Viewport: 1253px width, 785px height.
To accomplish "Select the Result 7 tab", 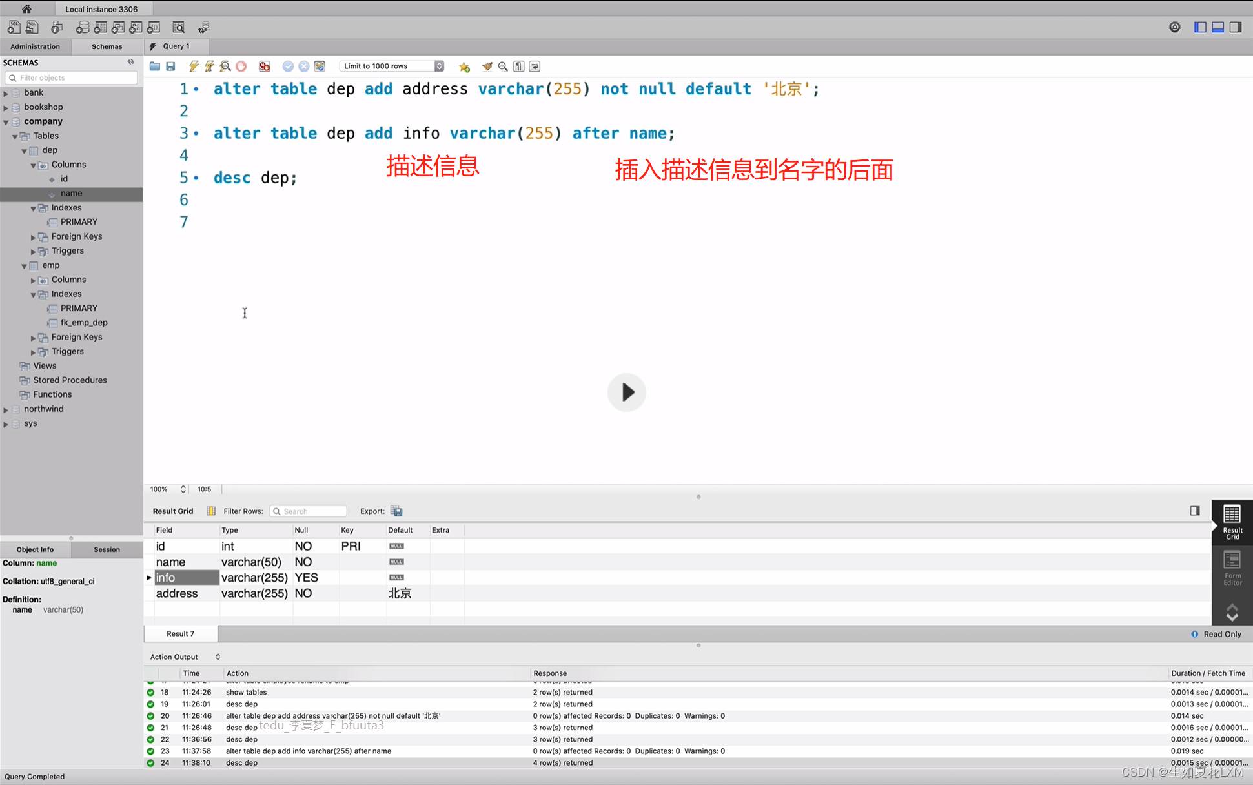I will 180,633.
